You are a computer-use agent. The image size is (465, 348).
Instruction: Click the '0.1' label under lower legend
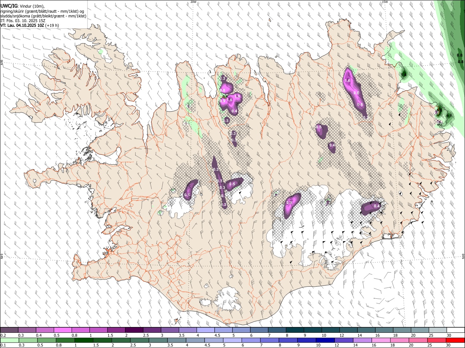(x=3, y=345)
